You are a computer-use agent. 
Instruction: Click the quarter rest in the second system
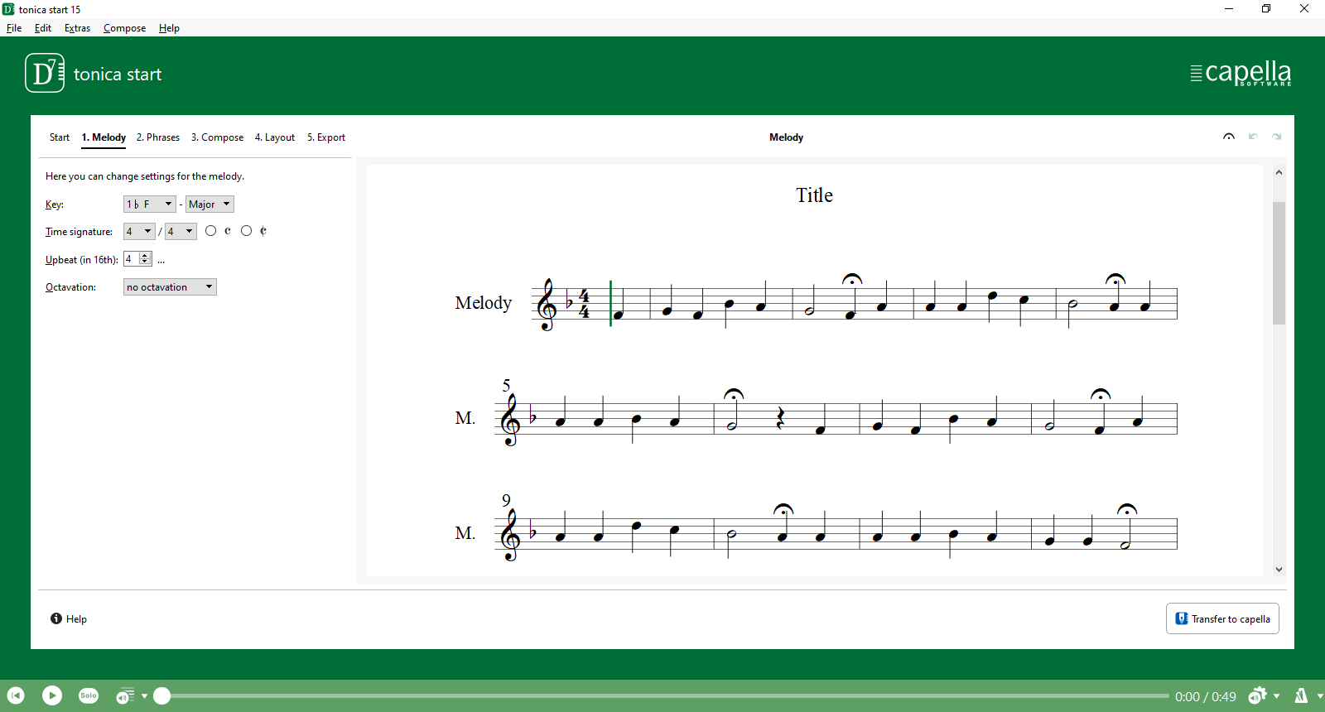(x=780, y=419)
